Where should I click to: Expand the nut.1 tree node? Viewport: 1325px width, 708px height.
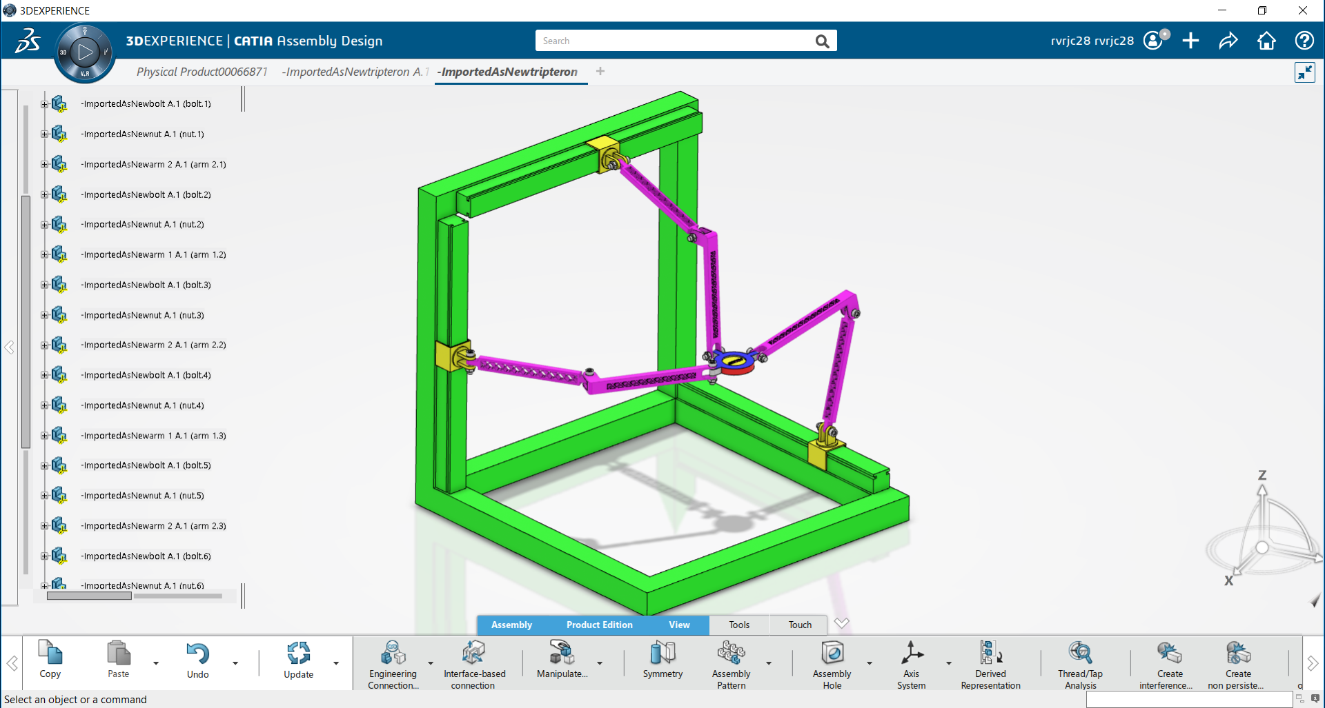[44, 134]
